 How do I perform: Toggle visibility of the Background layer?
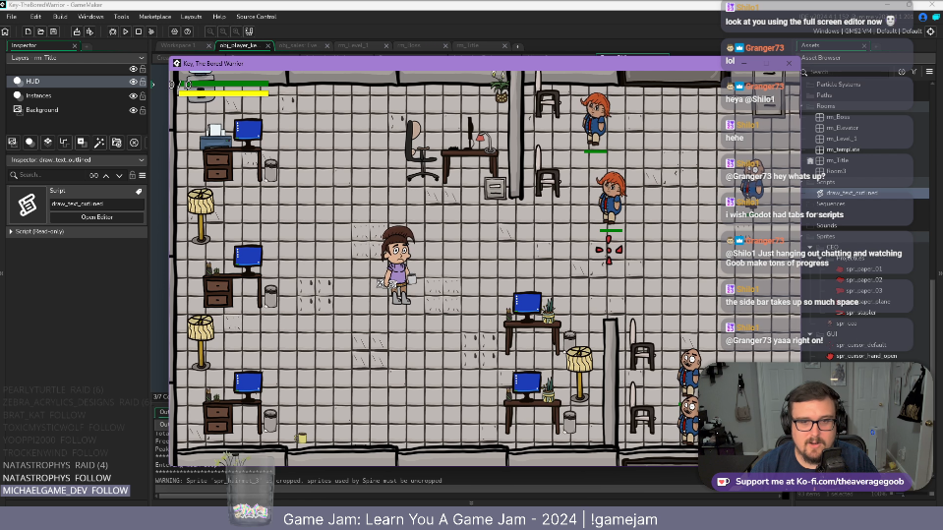(134, 110)
